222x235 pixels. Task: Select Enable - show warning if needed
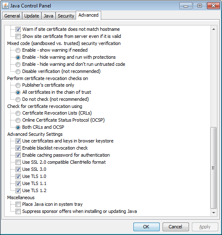click(18, 50)
